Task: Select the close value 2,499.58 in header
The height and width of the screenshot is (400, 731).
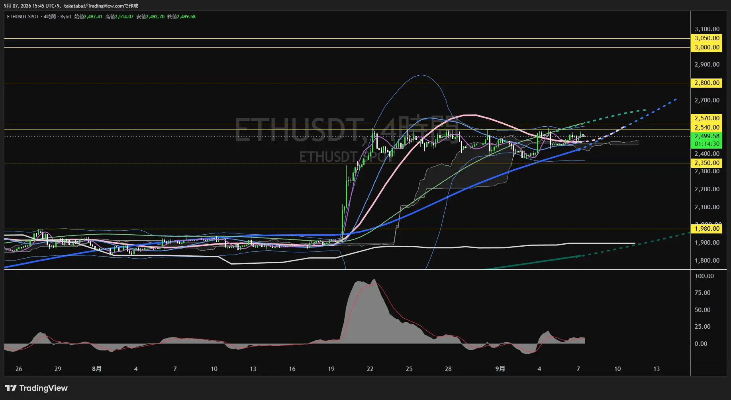Action: click(186, 17)
